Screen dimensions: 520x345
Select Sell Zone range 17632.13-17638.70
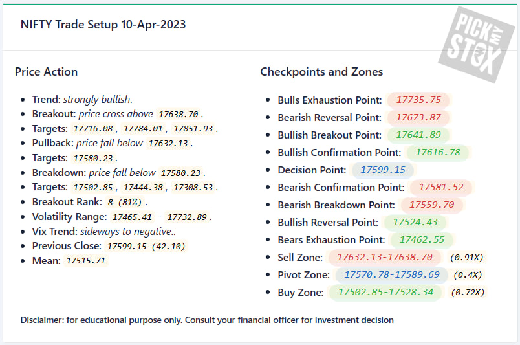pos(385,258)
